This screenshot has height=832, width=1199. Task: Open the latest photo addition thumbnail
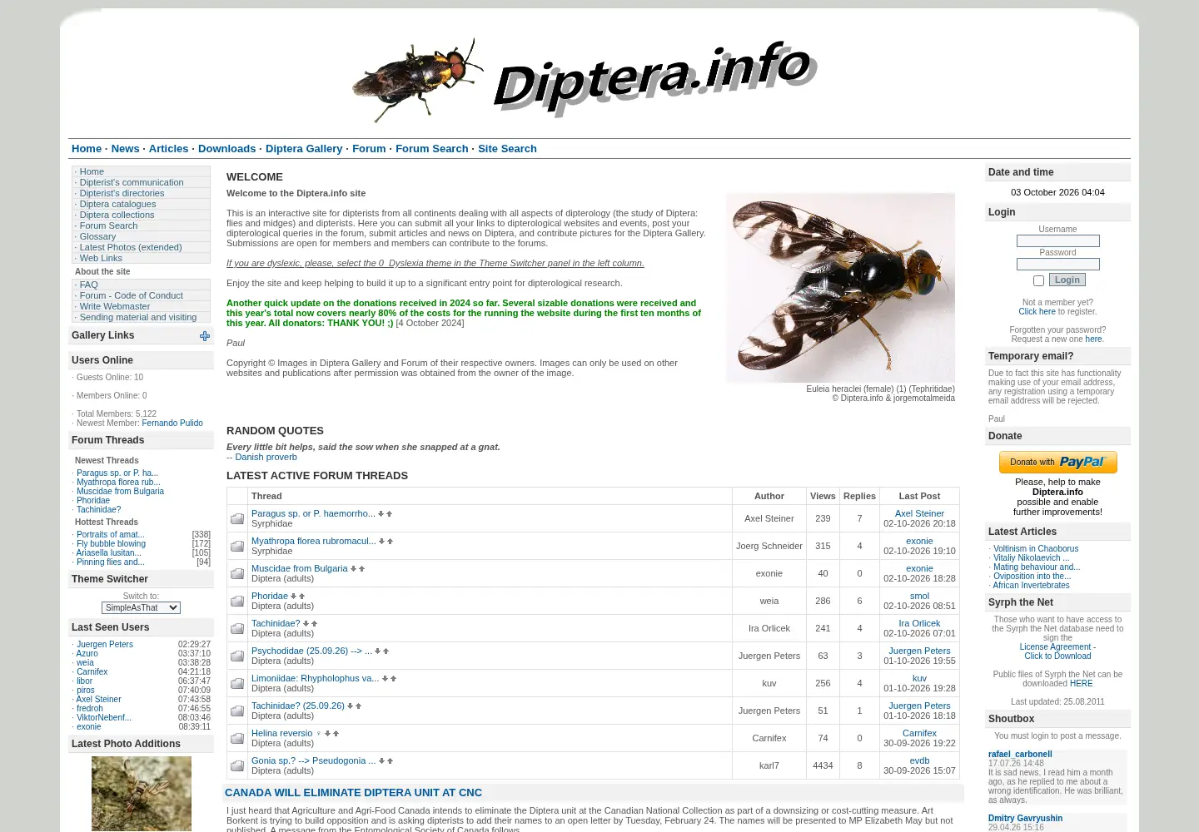[142, 794]
